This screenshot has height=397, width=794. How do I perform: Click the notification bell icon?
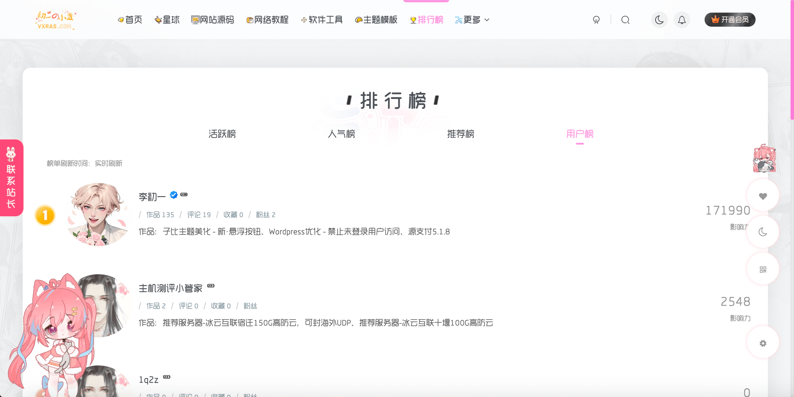click(x=682, y=20)
